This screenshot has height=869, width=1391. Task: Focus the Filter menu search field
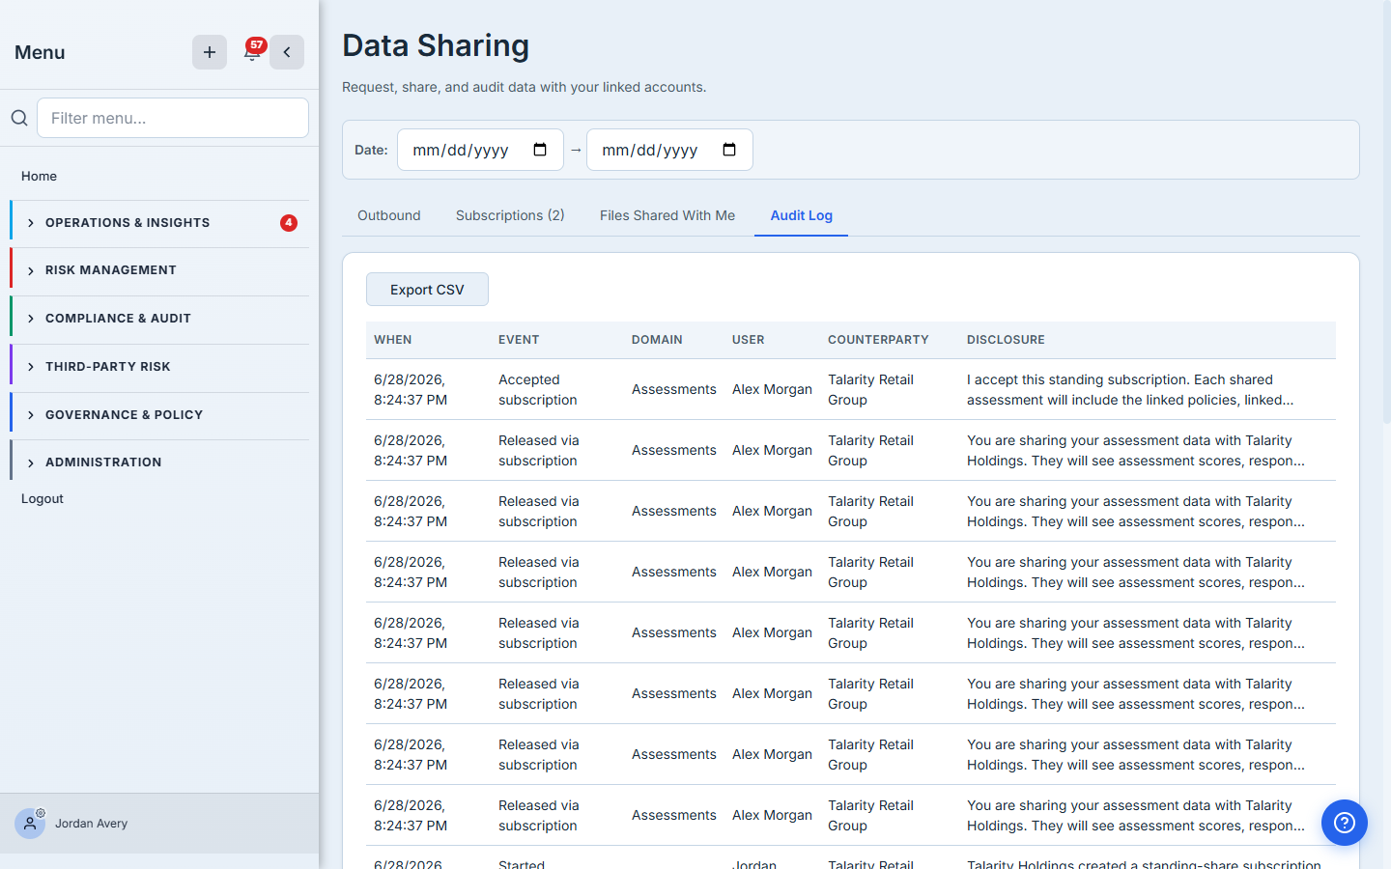coord(173,118)
